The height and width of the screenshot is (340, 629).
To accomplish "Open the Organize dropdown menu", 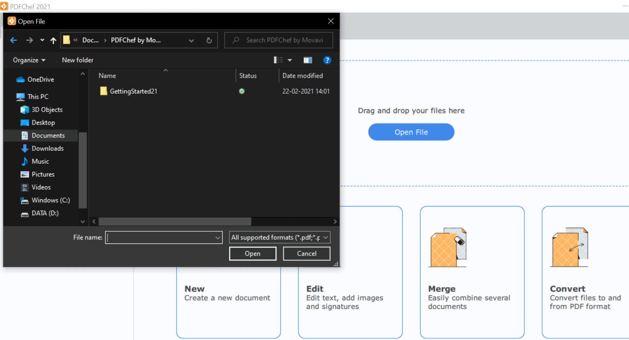I will pyautogui.click(x=28, y=60).
